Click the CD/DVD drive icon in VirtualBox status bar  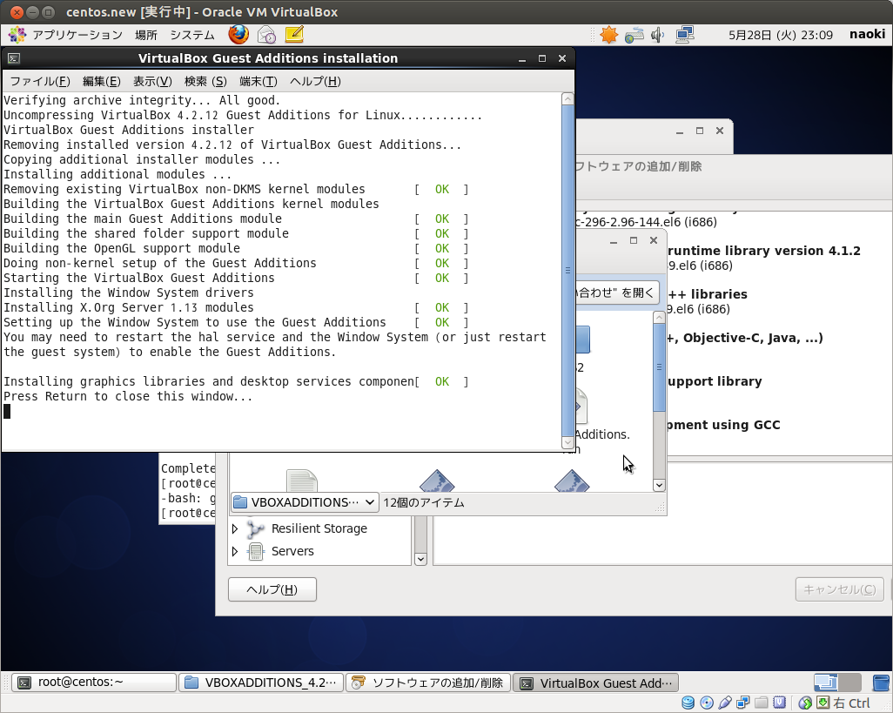[707, 703]
